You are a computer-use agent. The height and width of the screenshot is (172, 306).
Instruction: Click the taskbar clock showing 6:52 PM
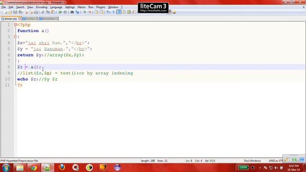tap(294, 168)
